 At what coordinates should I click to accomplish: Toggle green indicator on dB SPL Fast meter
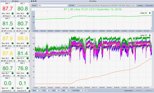(28, 14)
